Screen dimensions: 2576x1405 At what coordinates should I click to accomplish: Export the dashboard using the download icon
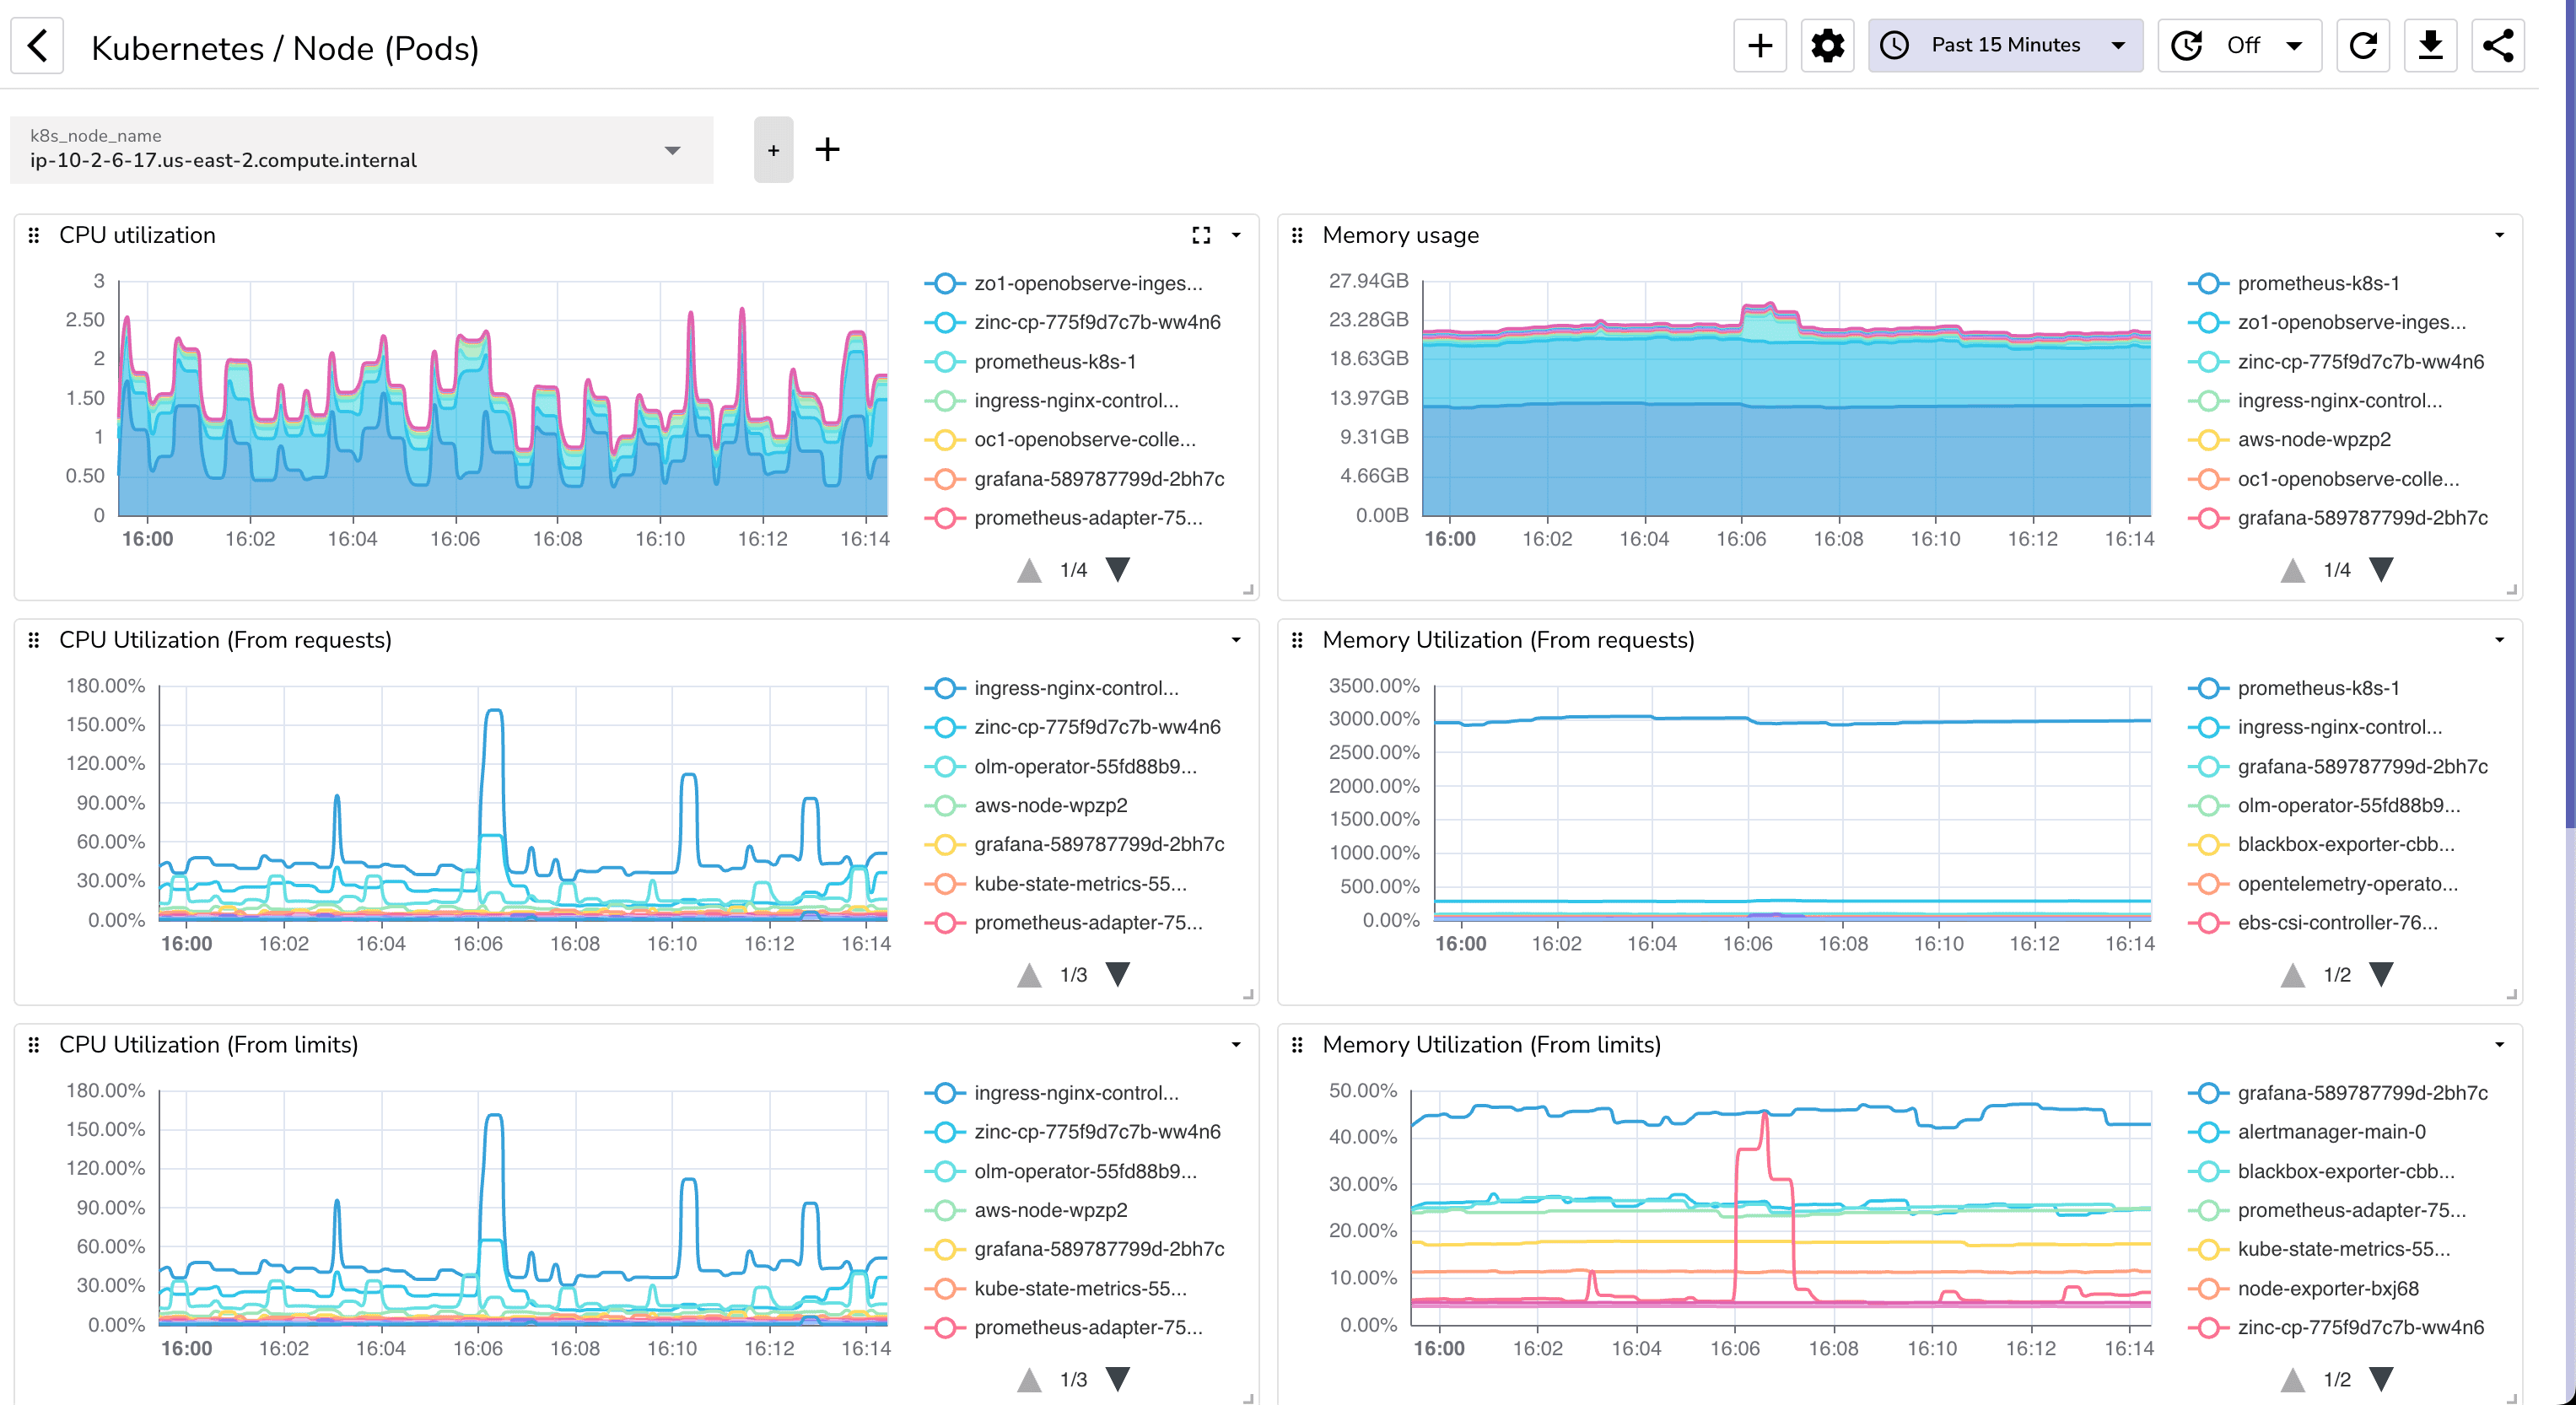tap(2432, 45)
